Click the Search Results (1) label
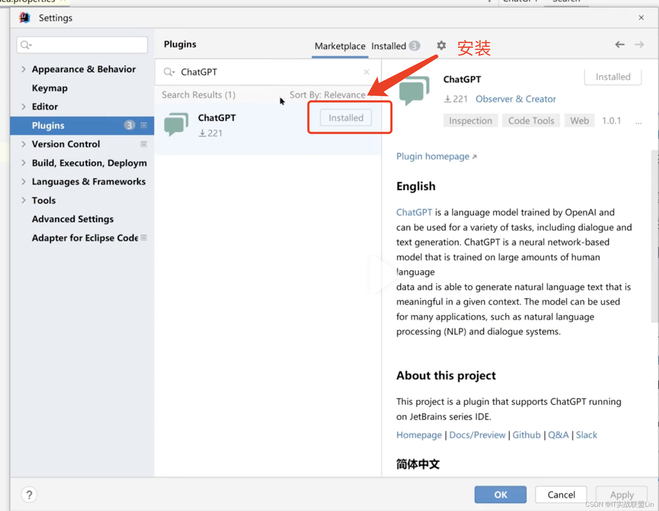The height and width of the screenshot is (511, 659). pyautogui.click(x=199, y=95)
